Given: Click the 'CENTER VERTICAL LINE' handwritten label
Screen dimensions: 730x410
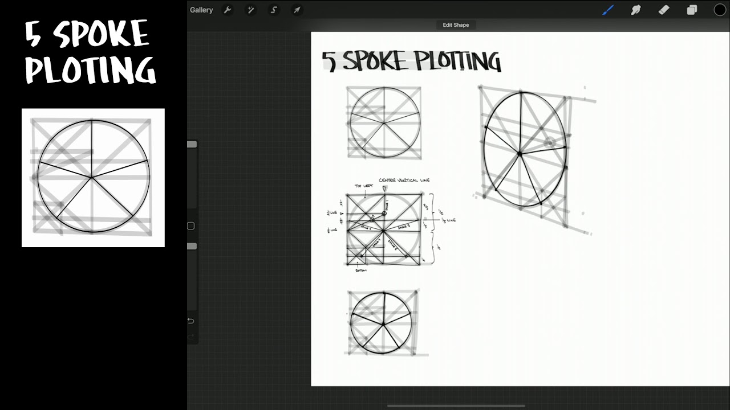Looking at the screenshot, I should [404, 180].
